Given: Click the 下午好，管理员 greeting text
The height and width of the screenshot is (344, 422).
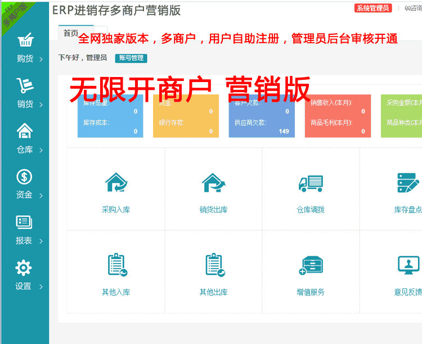Looking at the screenshot, I should pyautogui.click(x=83, y=57).
